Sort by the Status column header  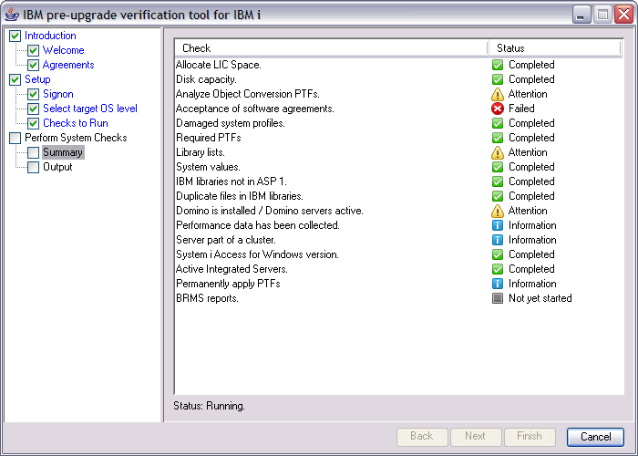point(554,48)
